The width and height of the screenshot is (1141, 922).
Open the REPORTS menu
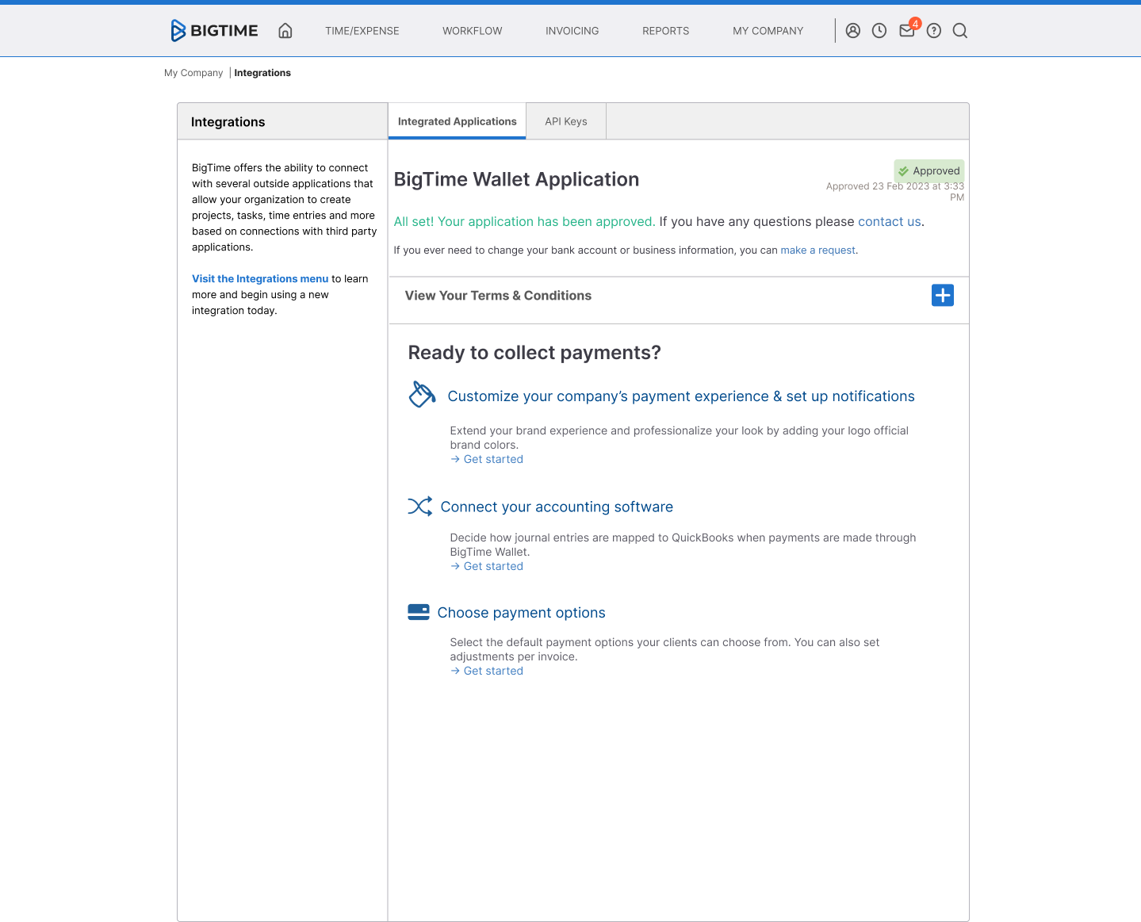(x=665, y=30)
